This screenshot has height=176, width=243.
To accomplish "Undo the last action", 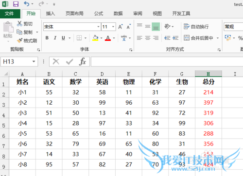I will pyautogui.click(x=27, y=4).
